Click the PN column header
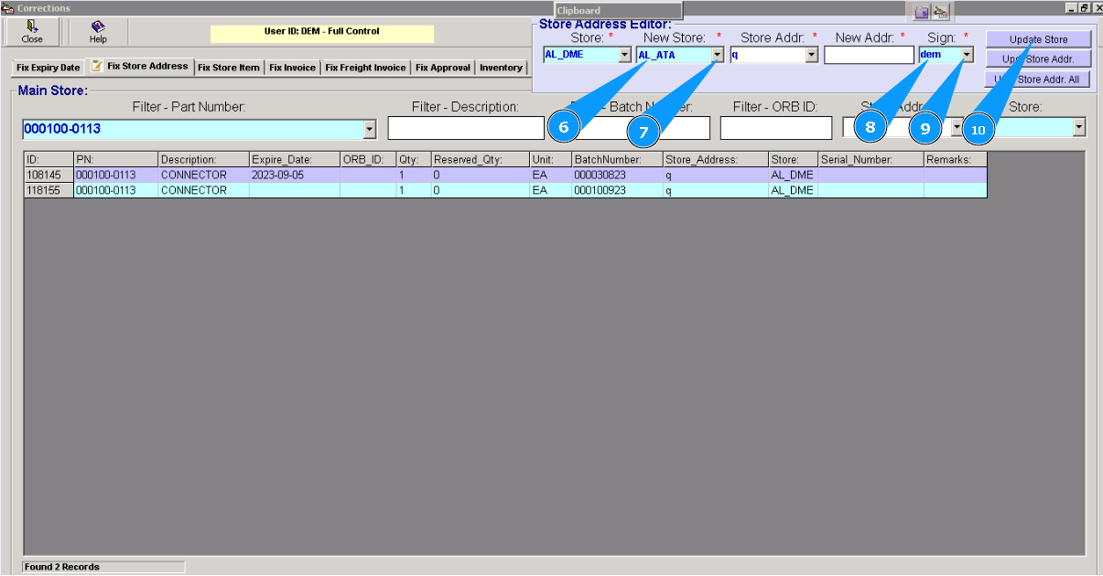 (x=115, y=159)
